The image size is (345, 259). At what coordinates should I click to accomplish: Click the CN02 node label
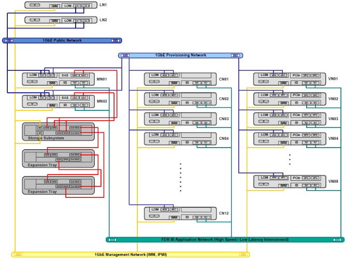tap(224, 99)
